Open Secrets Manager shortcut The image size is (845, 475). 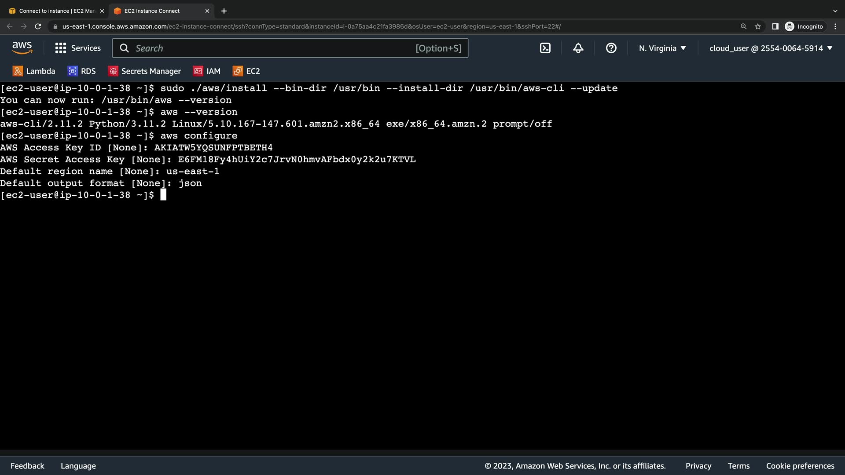pos(144,71)
